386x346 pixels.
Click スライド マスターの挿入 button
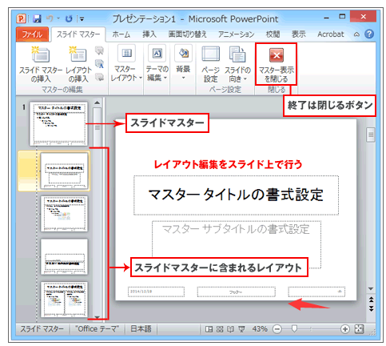point(41,64)
